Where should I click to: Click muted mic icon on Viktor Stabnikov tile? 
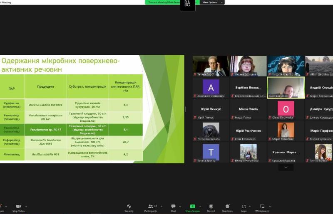point(307,74)
